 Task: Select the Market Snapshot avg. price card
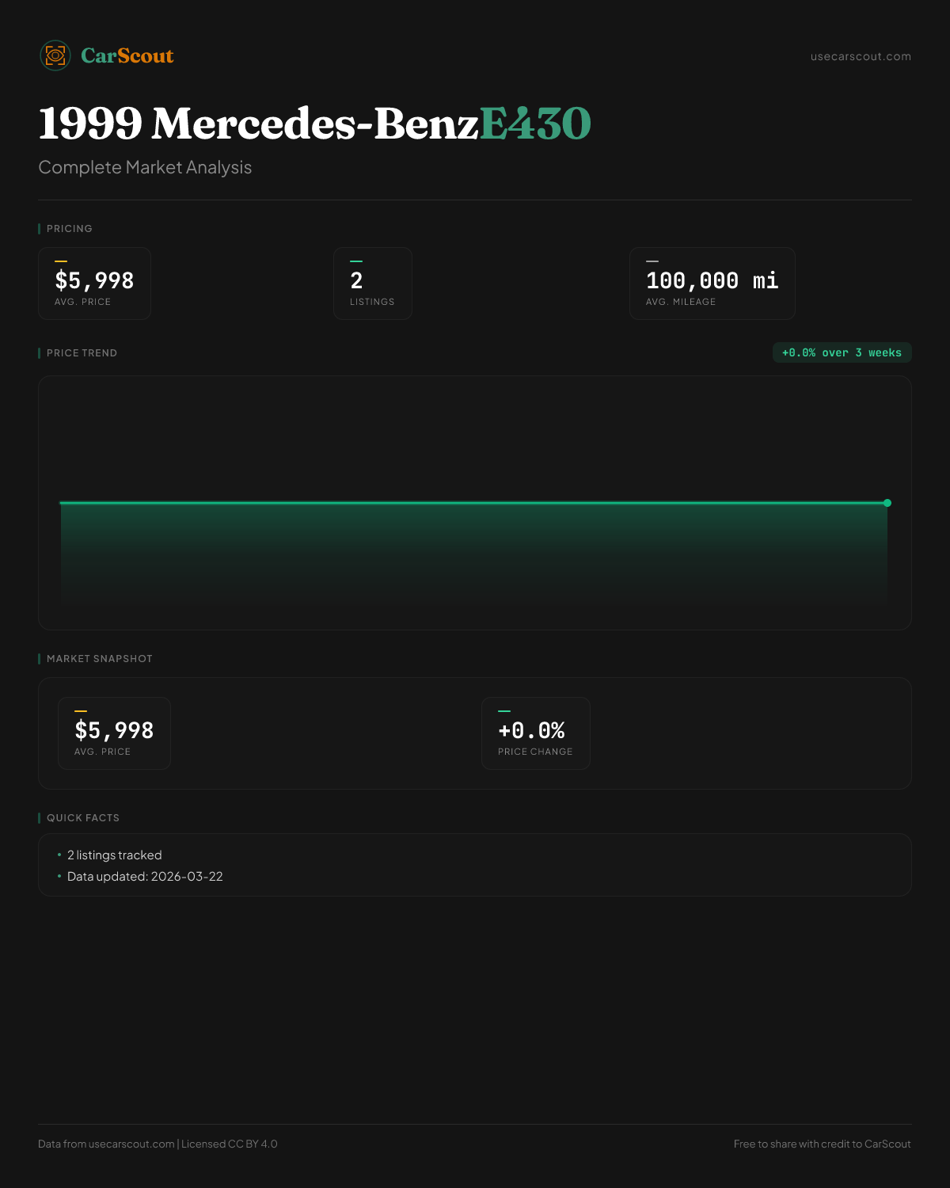pos(114,733)
